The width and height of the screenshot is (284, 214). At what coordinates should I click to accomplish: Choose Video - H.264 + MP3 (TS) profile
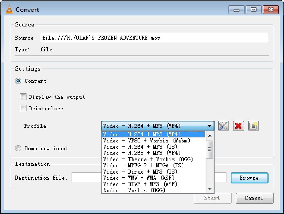(x=154, y=147)
